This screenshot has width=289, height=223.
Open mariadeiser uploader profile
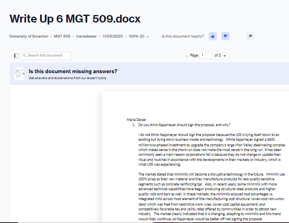coord(86,36)
